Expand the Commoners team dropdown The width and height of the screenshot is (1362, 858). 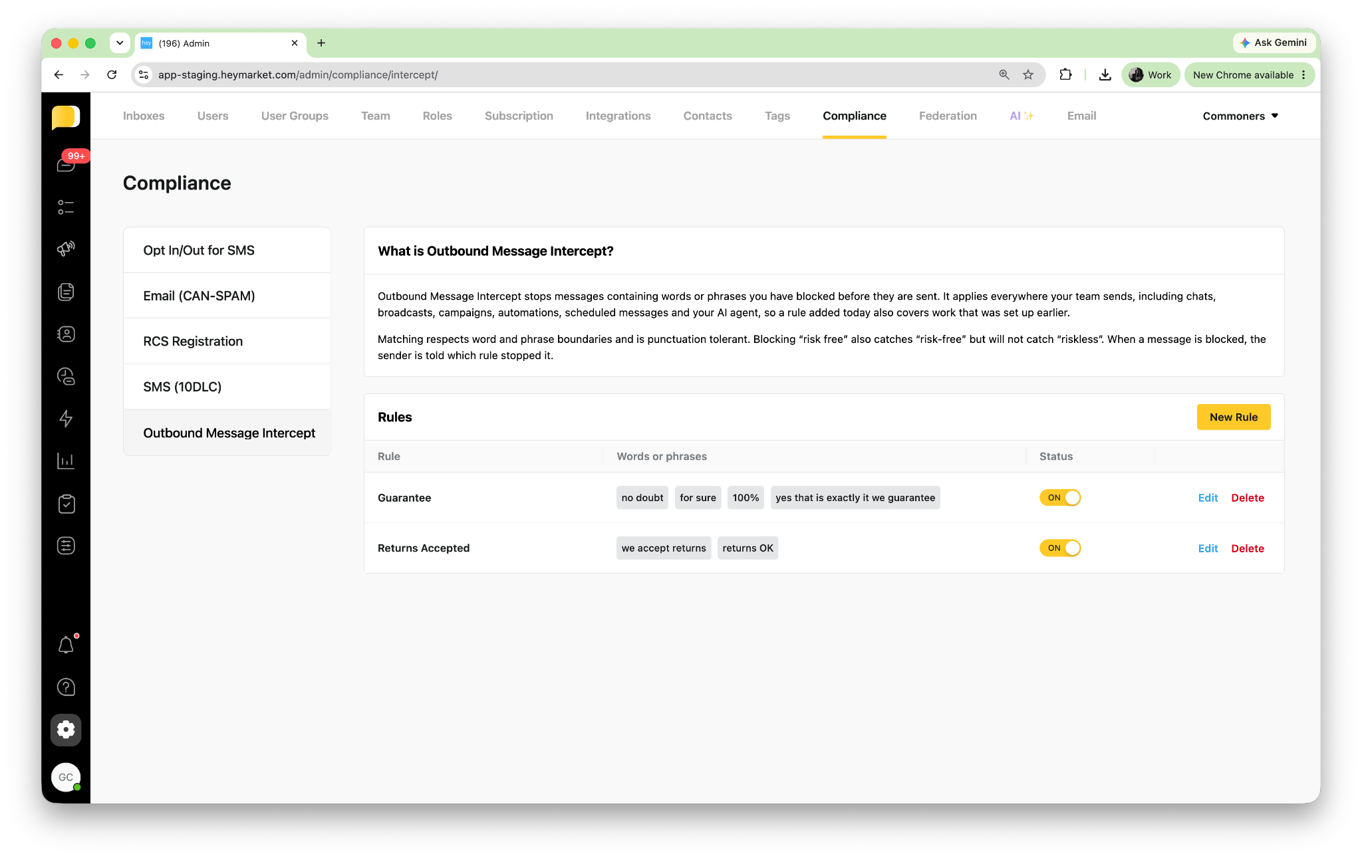click(x=1240, y=116)
